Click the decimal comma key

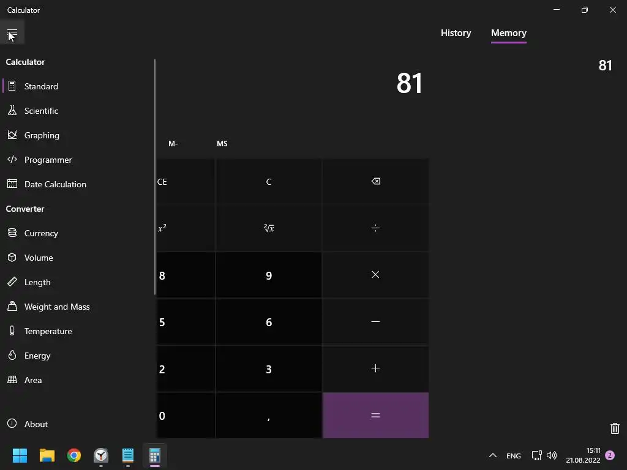[x=269, y=416]
